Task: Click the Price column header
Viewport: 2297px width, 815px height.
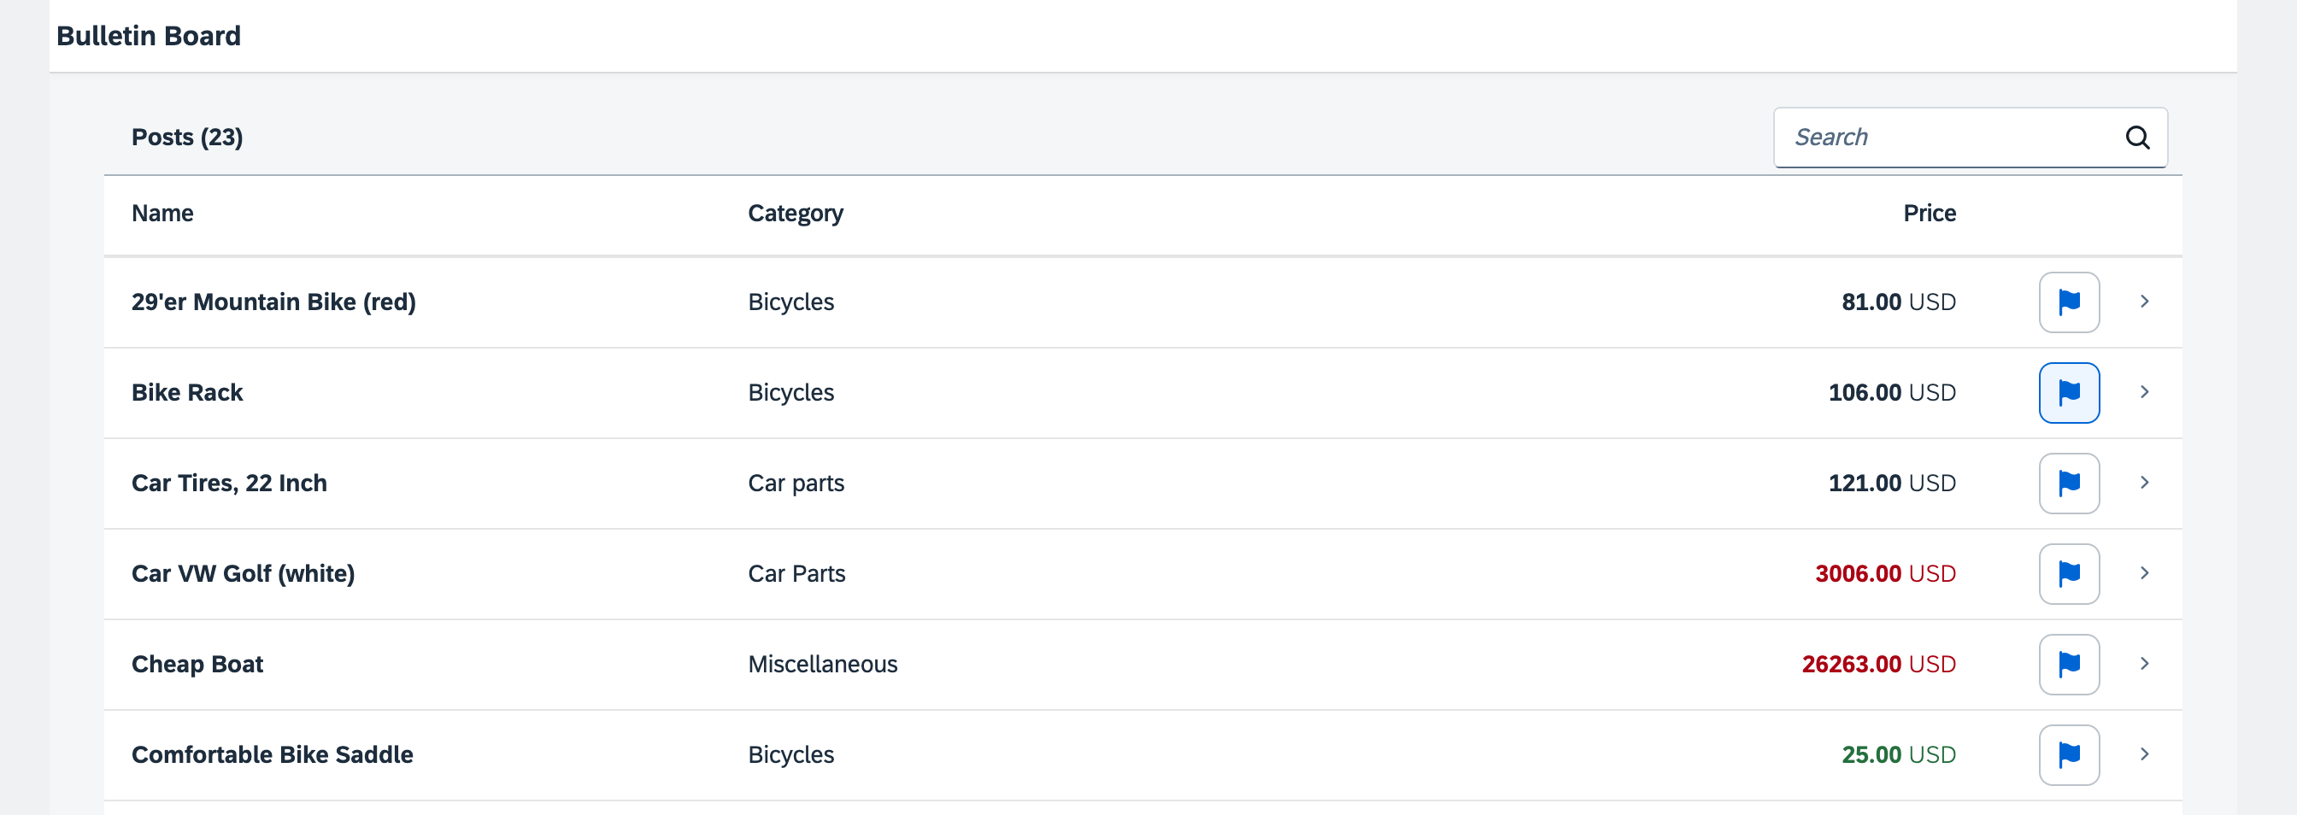Action: tap(1930, 213)
